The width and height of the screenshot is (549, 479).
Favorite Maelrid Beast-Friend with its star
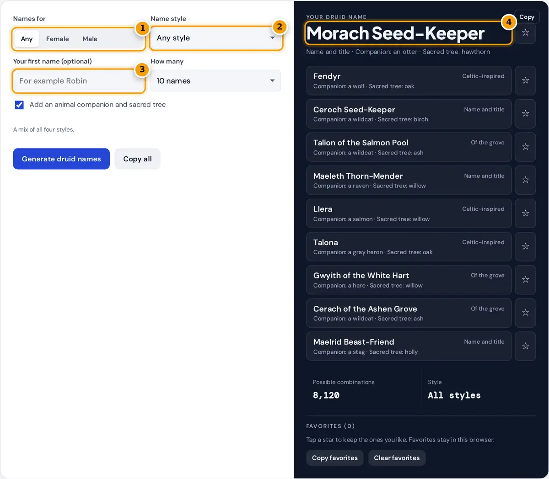525,346
